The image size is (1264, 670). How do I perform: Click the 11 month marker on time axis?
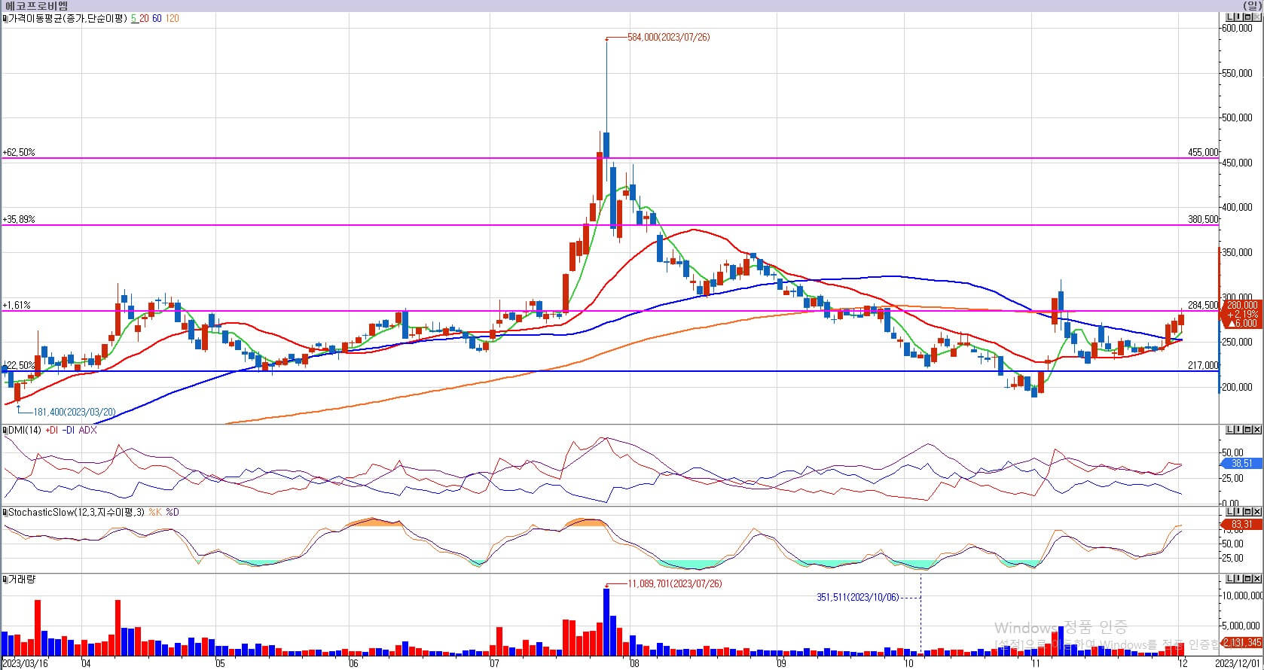click(x=1036, y=663)
